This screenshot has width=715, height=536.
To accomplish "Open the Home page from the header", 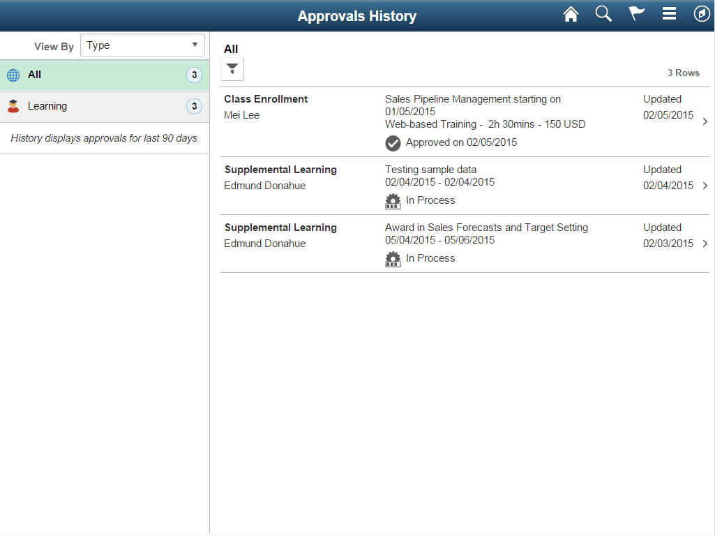I will click(x=571, y=13).
